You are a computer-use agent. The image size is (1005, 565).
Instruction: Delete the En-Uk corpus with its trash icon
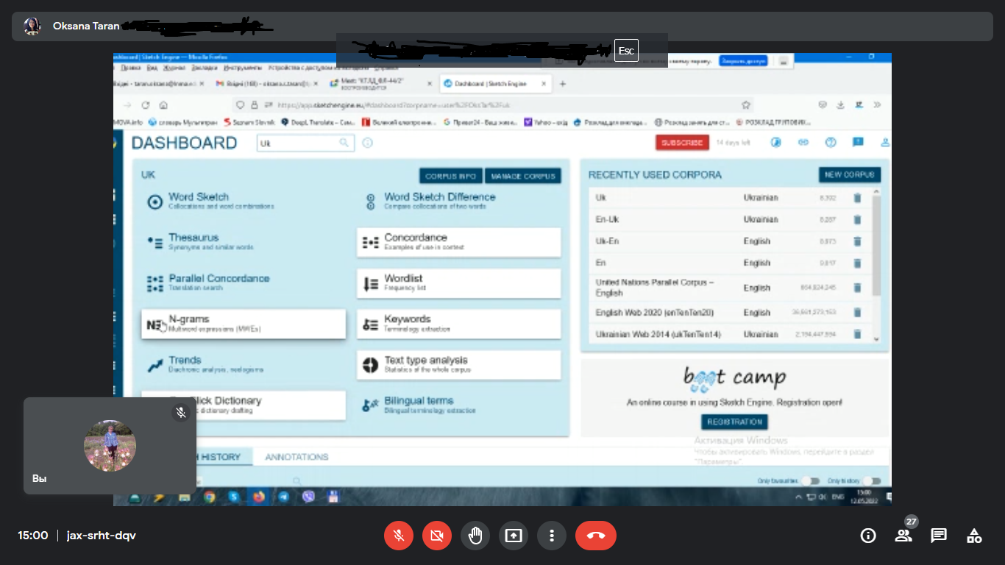click(857, 219)
